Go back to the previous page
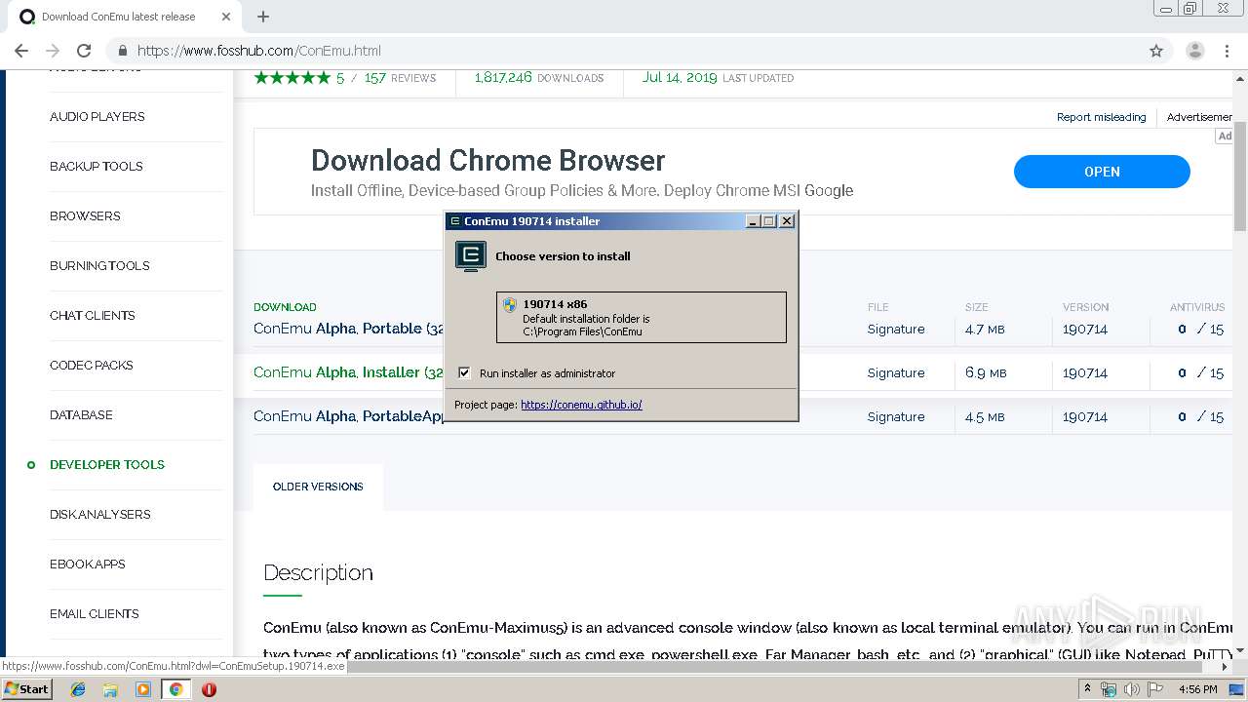This screenshot has height=702, width=1248. click(x=21, y=51)
